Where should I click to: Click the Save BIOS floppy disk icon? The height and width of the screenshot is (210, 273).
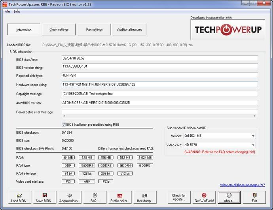pyautogui.click(x=45, y=195)
